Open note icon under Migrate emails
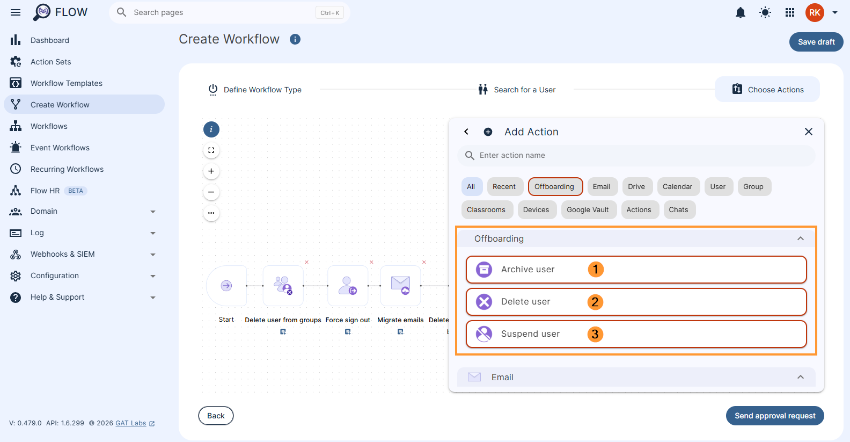The width and height of the screenshot is (850, 442). tap(400, 332)
